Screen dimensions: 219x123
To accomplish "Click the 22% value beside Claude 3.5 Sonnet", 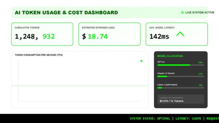I will click(201, 74).
